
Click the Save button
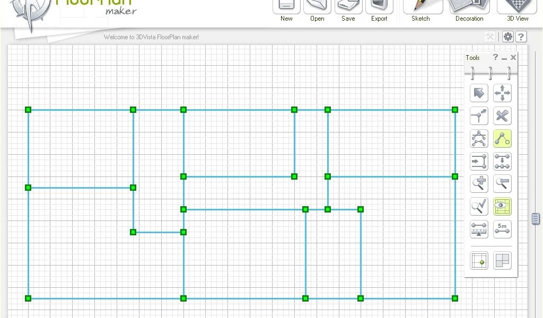(348, 8)
